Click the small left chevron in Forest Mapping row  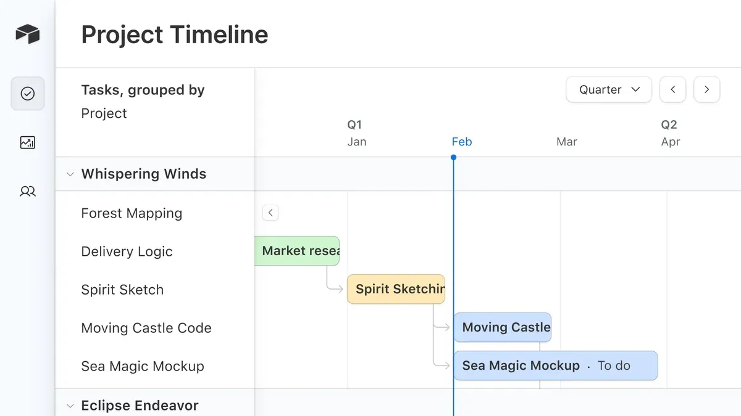(x=270, y=213)
